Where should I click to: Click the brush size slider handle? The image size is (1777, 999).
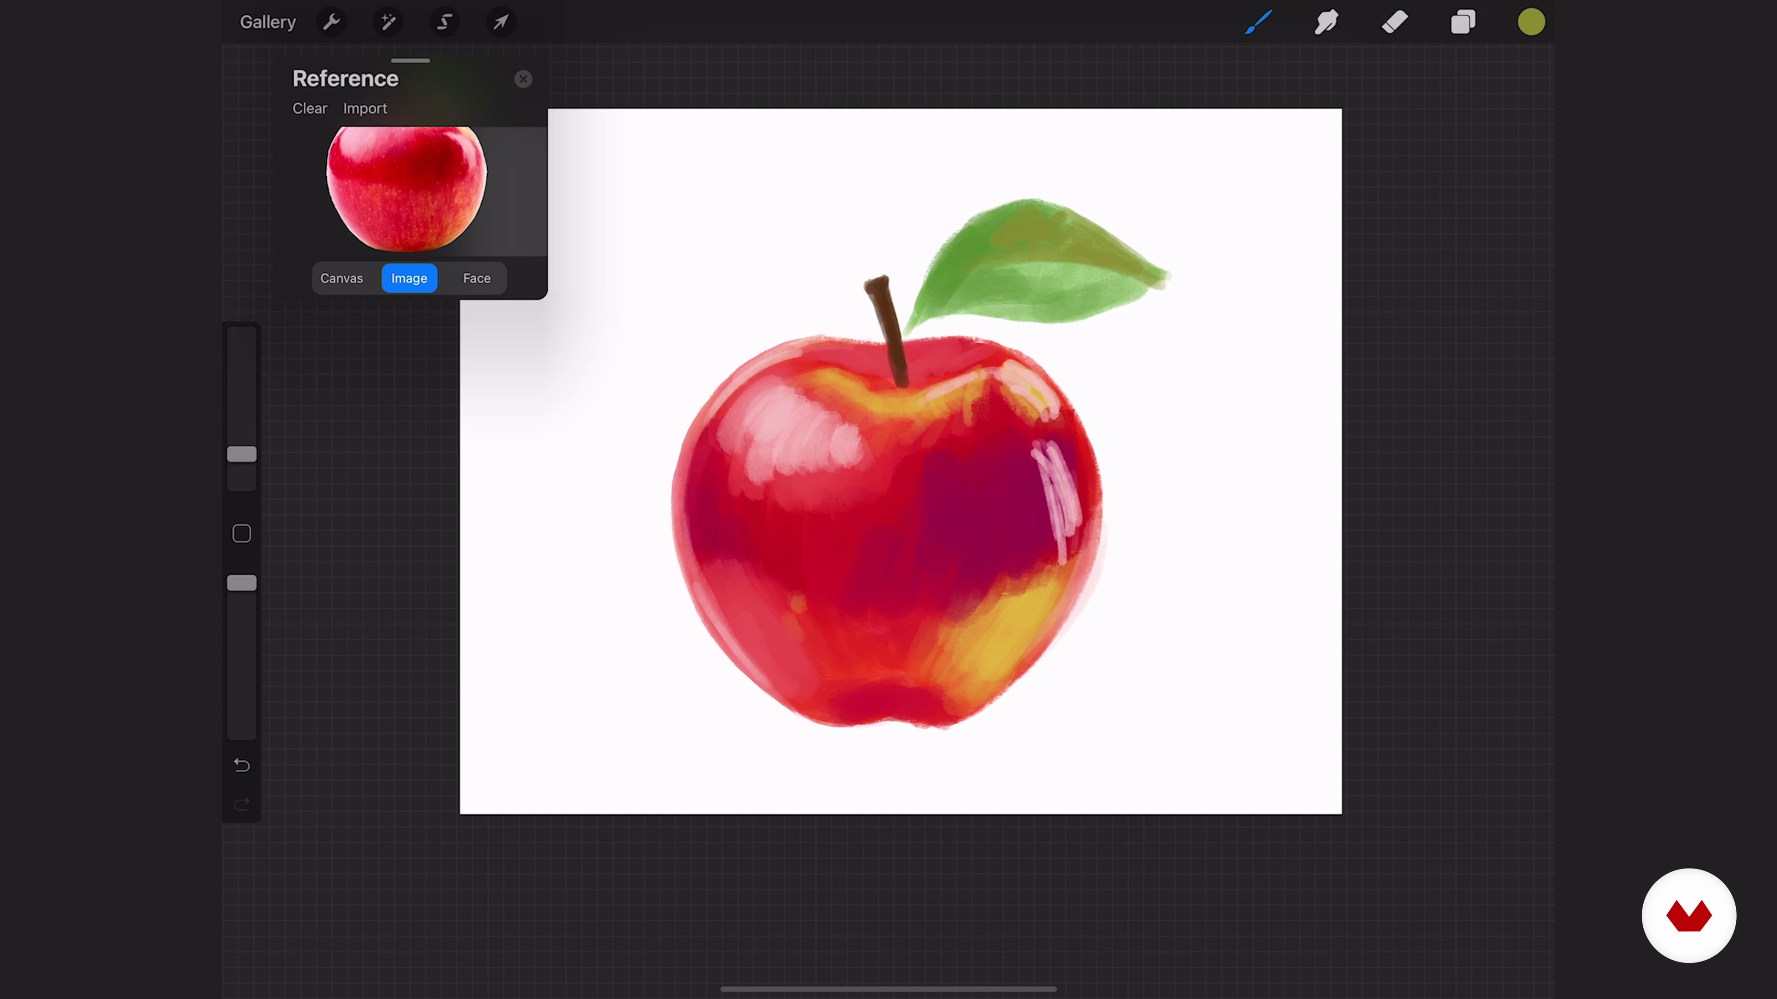(242, 454)
